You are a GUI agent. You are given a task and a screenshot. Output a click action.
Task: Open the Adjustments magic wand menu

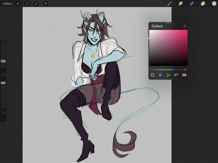[x=27, y=4]
